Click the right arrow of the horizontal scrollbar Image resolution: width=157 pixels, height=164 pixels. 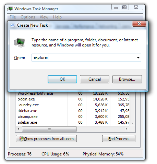click(126, 129)
